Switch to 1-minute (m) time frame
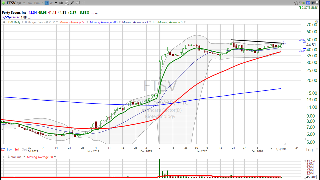320x180 pixels. tap(24, 3)
